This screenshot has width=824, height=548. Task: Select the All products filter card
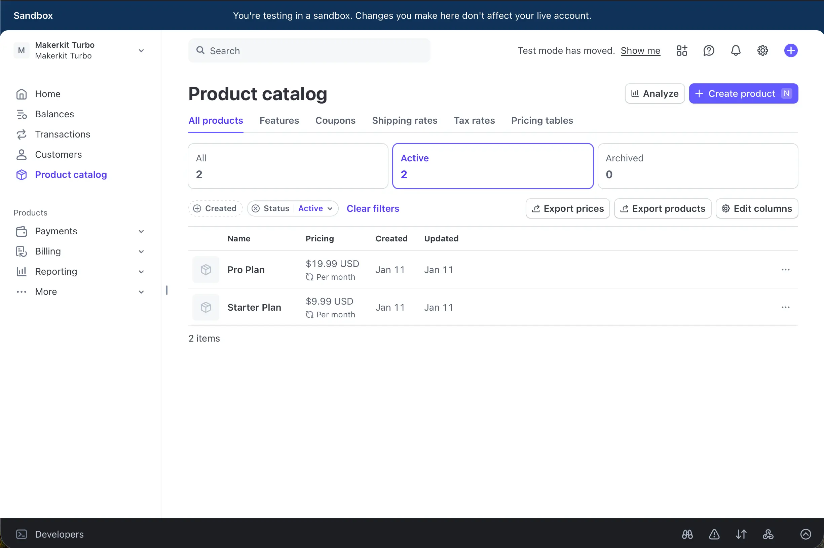(287, 166)
